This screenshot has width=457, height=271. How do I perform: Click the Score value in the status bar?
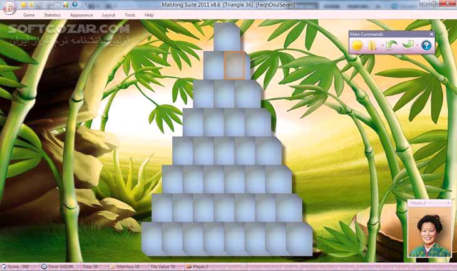point(18,267)
